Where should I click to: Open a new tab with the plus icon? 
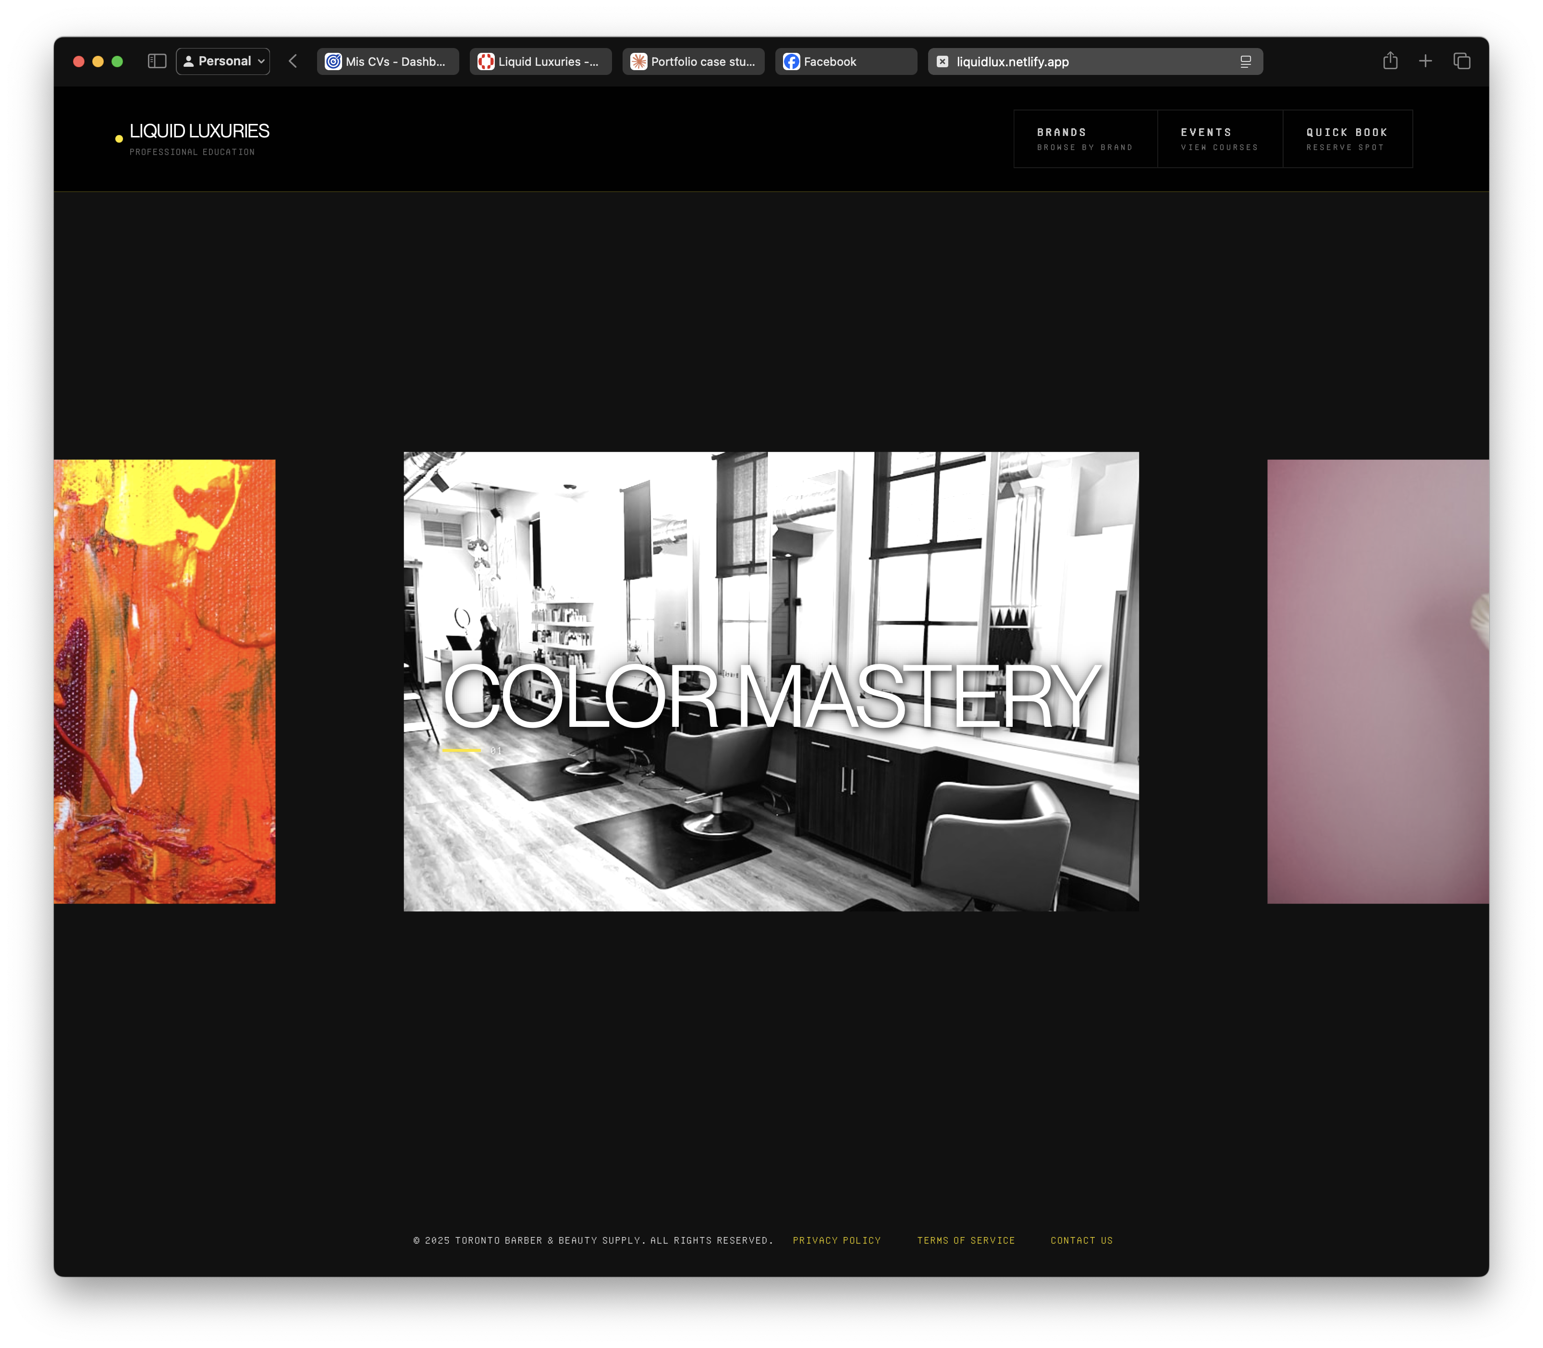(x=1426, y=61)
